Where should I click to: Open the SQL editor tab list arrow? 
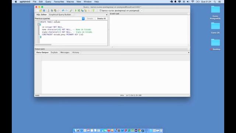[x=107, y=15]
